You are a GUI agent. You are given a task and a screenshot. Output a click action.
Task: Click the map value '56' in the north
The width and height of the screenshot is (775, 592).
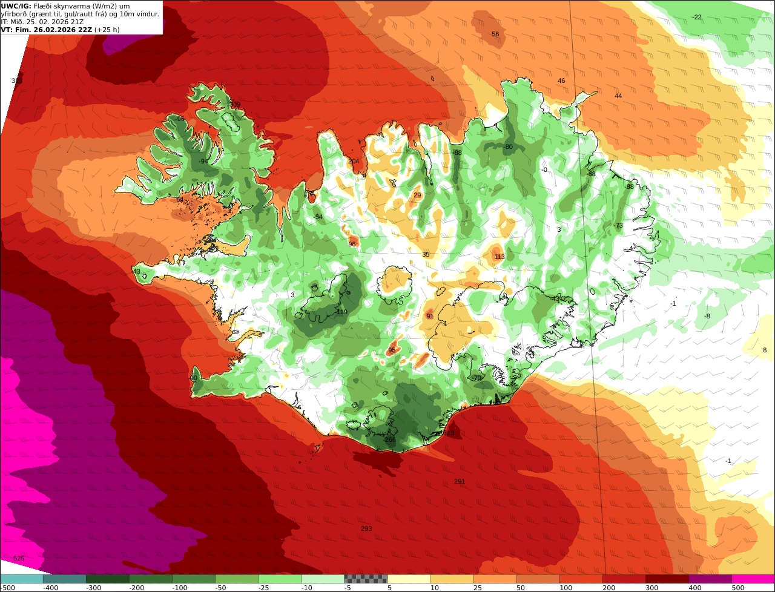click(x=495, y=35)
